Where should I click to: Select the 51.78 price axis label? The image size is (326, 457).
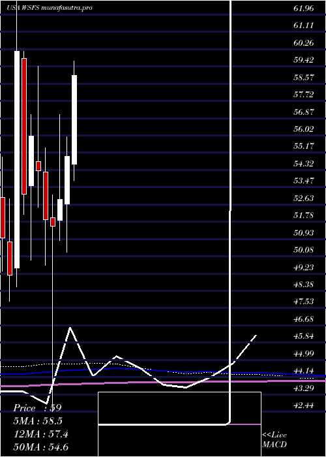pyautogui.click(x=304, y=215)
